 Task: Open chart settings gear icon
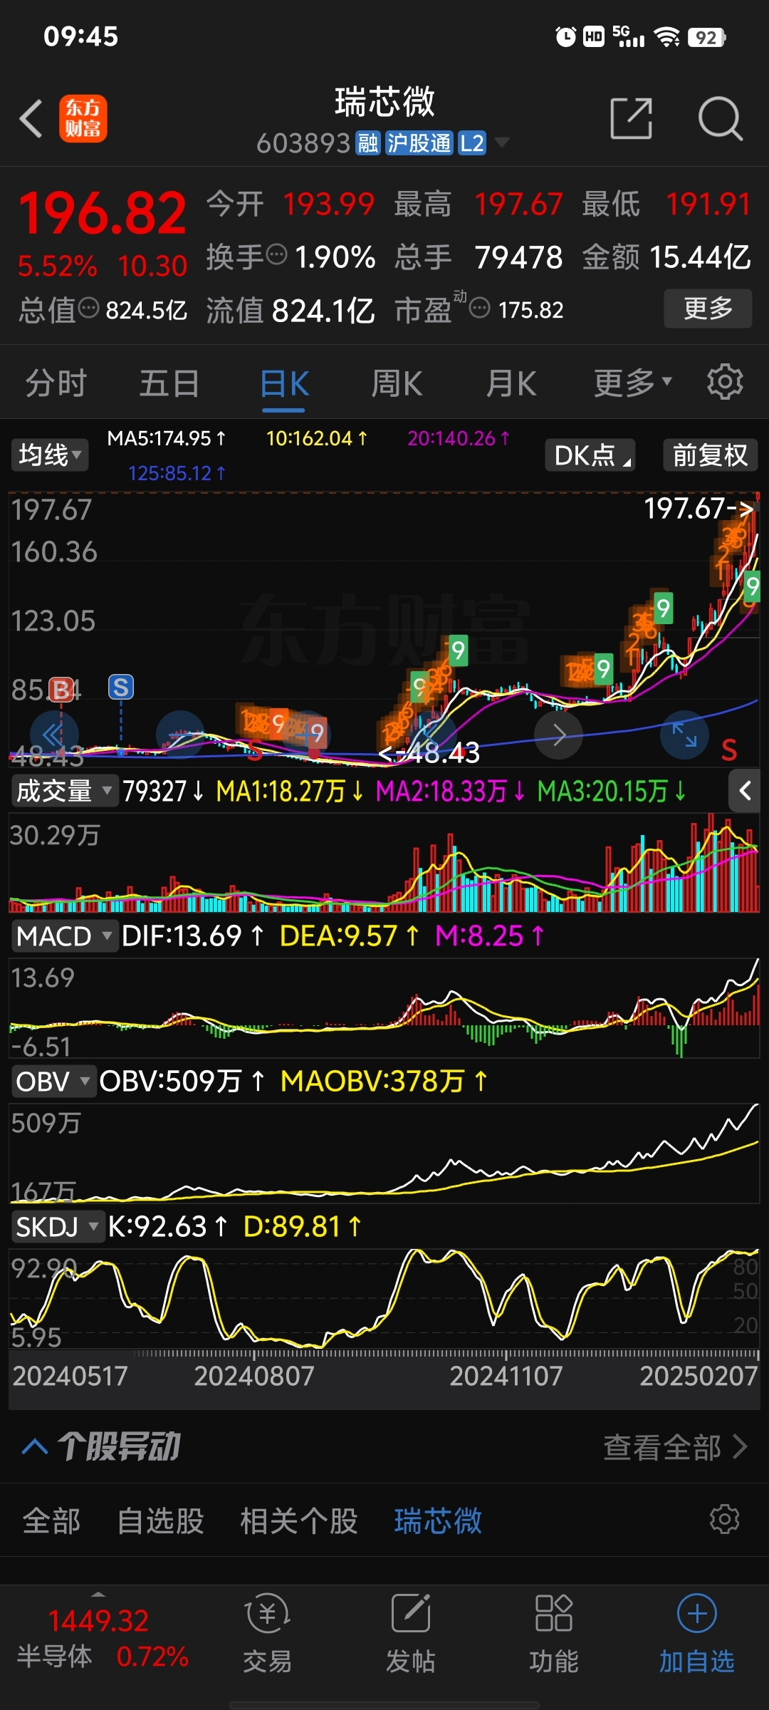pyautogui.click(x=725, y=383)
